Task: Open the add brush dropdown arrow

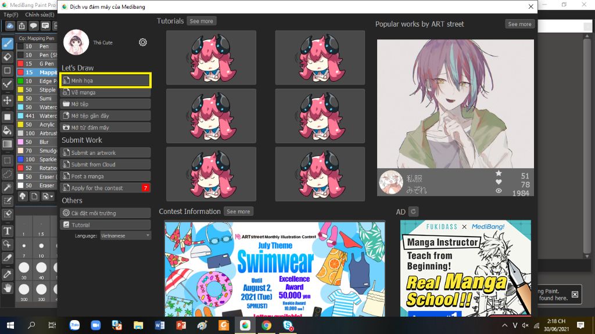Action: click(48, 196)
